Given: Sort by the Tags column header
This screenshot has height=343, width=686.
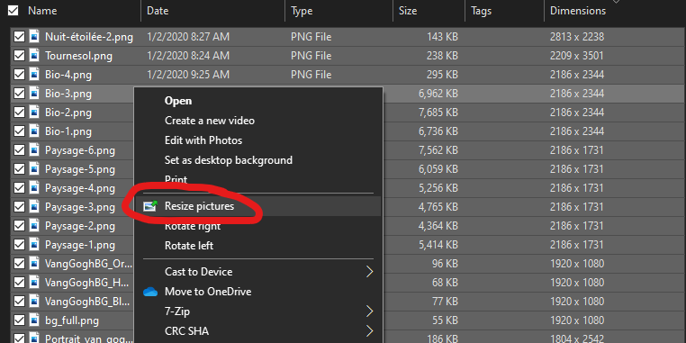Looking at the screenshot, I should tap(482, 11).
